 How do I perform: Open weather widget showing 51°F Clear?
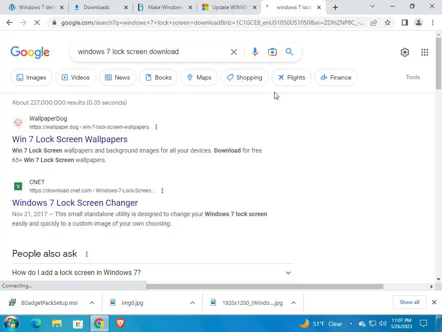point(321,323)
